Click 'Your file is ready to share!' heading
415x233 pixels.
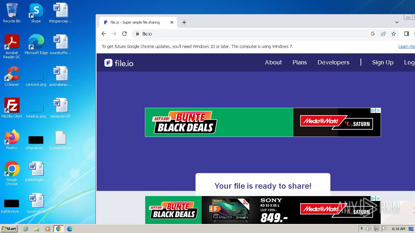tap(263, 186)
